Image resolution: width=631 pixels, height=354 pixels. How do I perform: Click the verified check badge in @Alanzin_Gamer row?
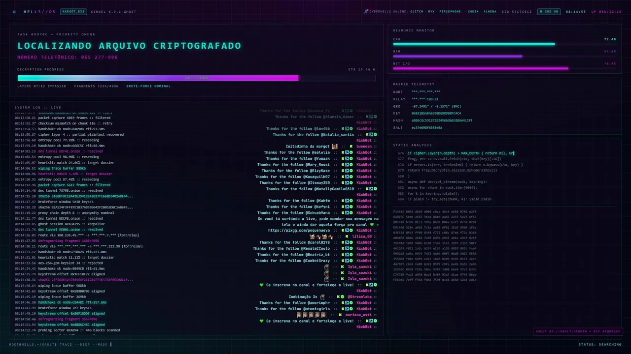375,117
